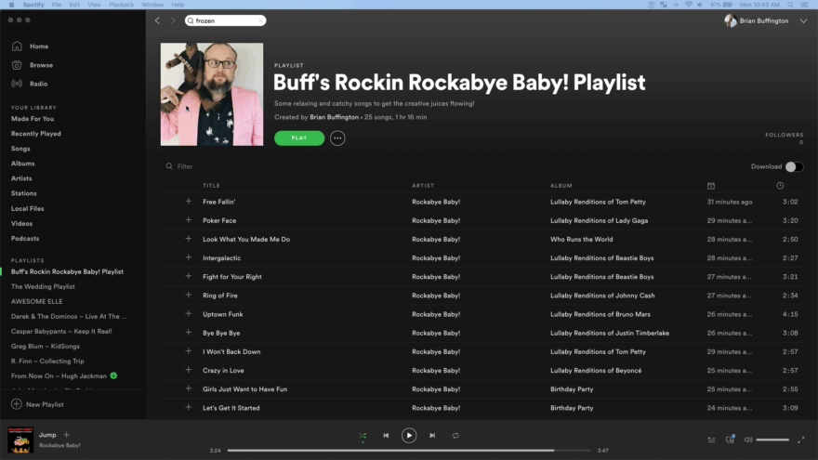This screenshot has height=460, width=818.
Task: Go back with the left navigation arrow
Action: [x=157, y=20]
